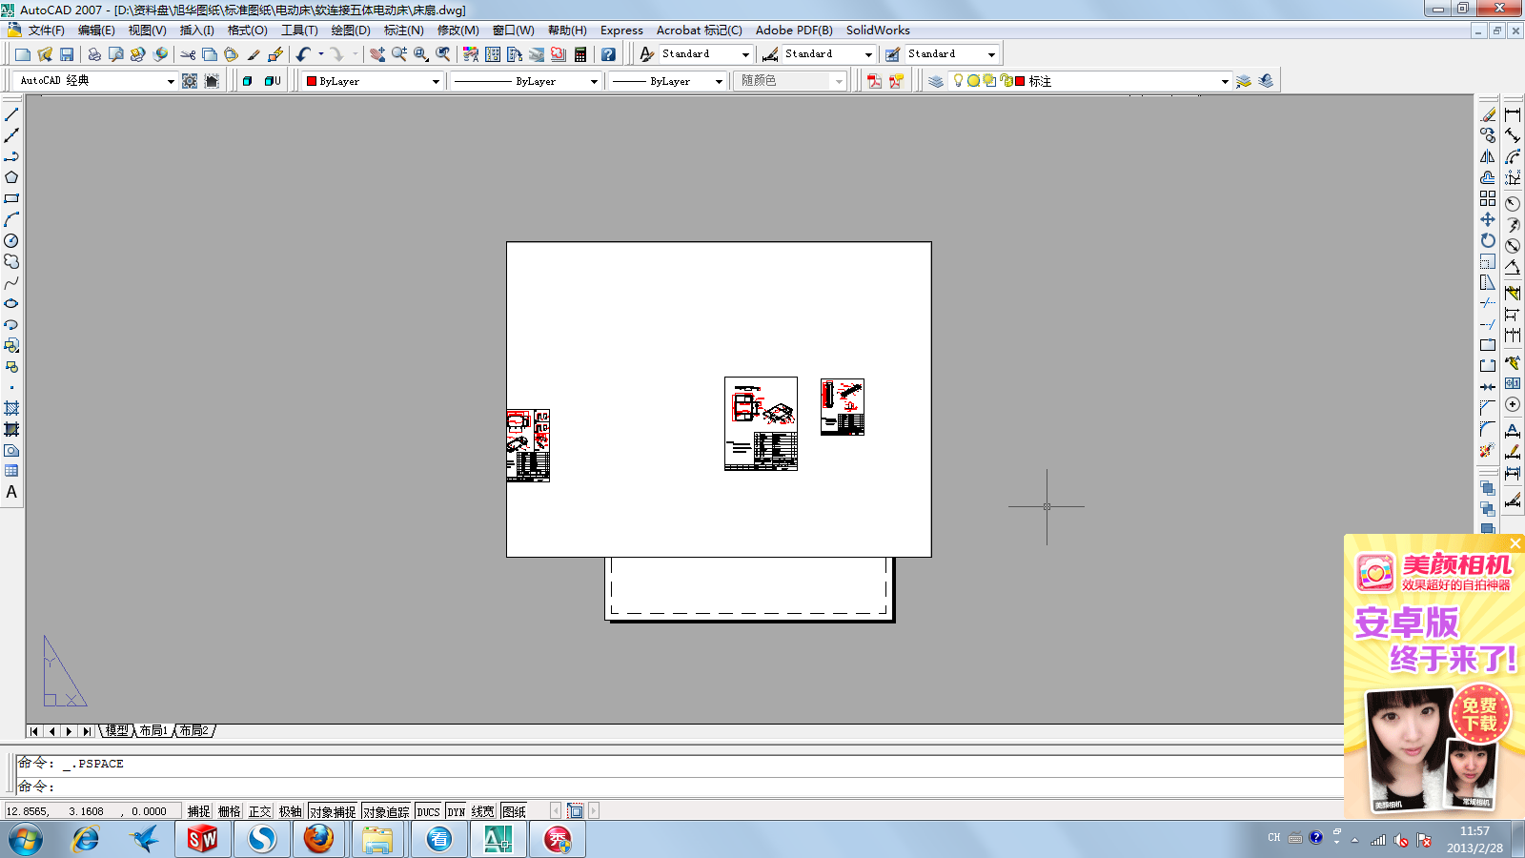
Task: Select the Table tool in draw toolbar
Action: (x=11, y=471)
